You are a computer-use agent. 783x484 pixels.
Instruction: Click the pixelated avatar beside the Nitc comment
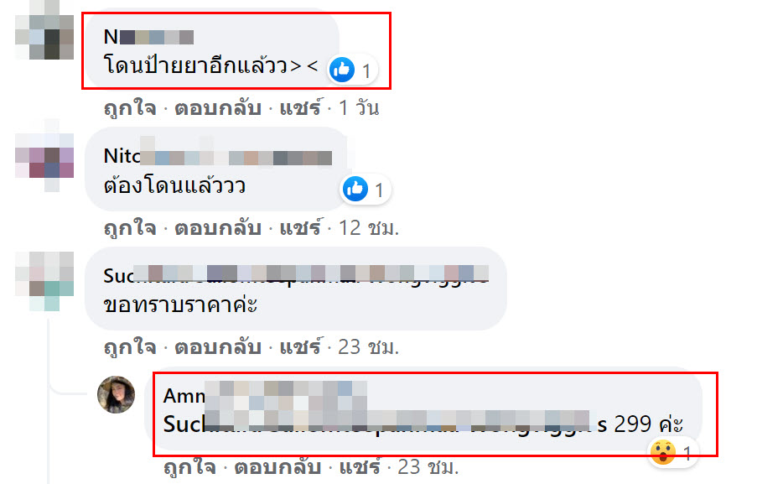point(44,155)
